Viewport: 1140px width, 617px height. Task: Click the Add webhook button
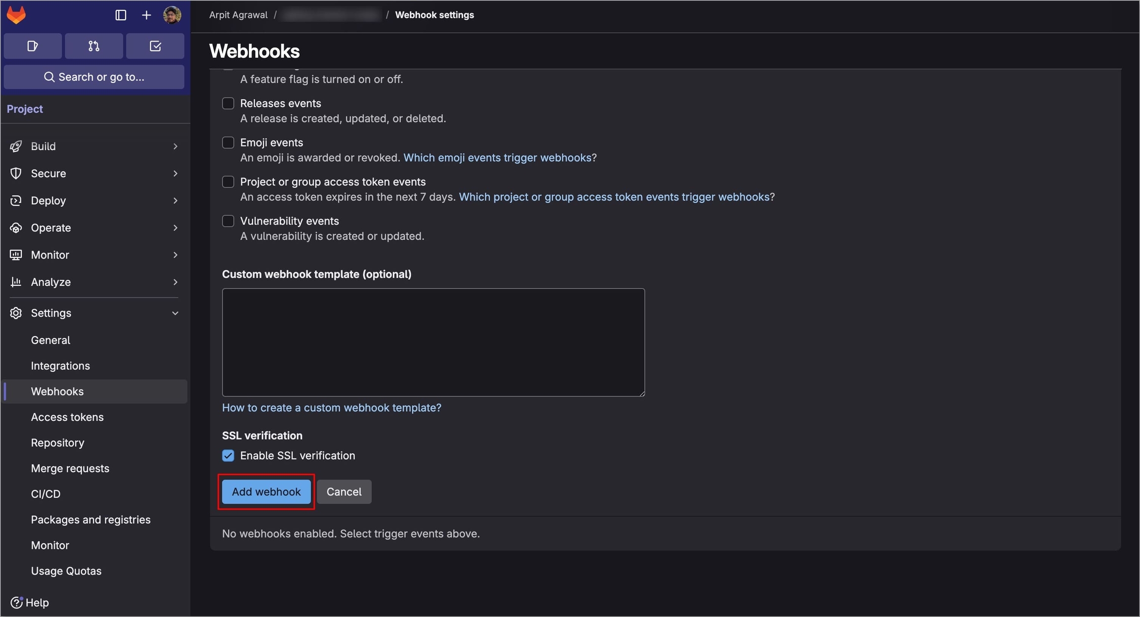tap(266, 491)
